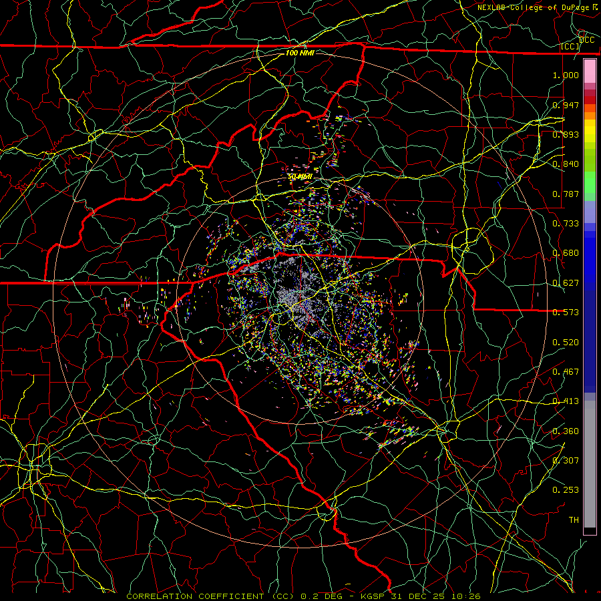The width and height of the screenshot is (601, 601).
Task: Click the 0.947 legend value
Action: [566, 105]
